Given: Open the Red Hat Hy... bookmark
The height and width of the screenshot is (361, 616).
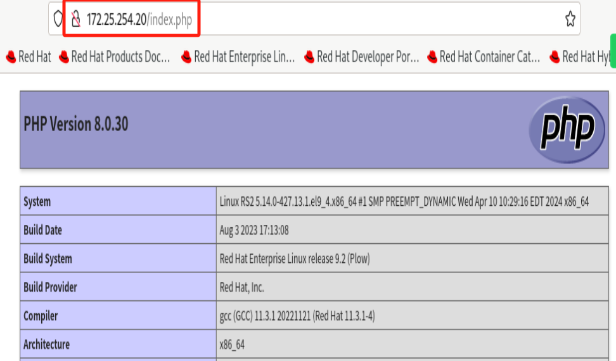Looking at the screenshot, I should coord(580,57).
